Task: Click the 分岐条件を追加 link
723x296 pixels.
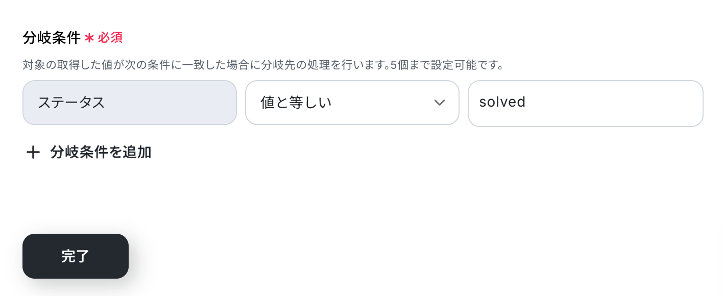Action: [101, 153]
